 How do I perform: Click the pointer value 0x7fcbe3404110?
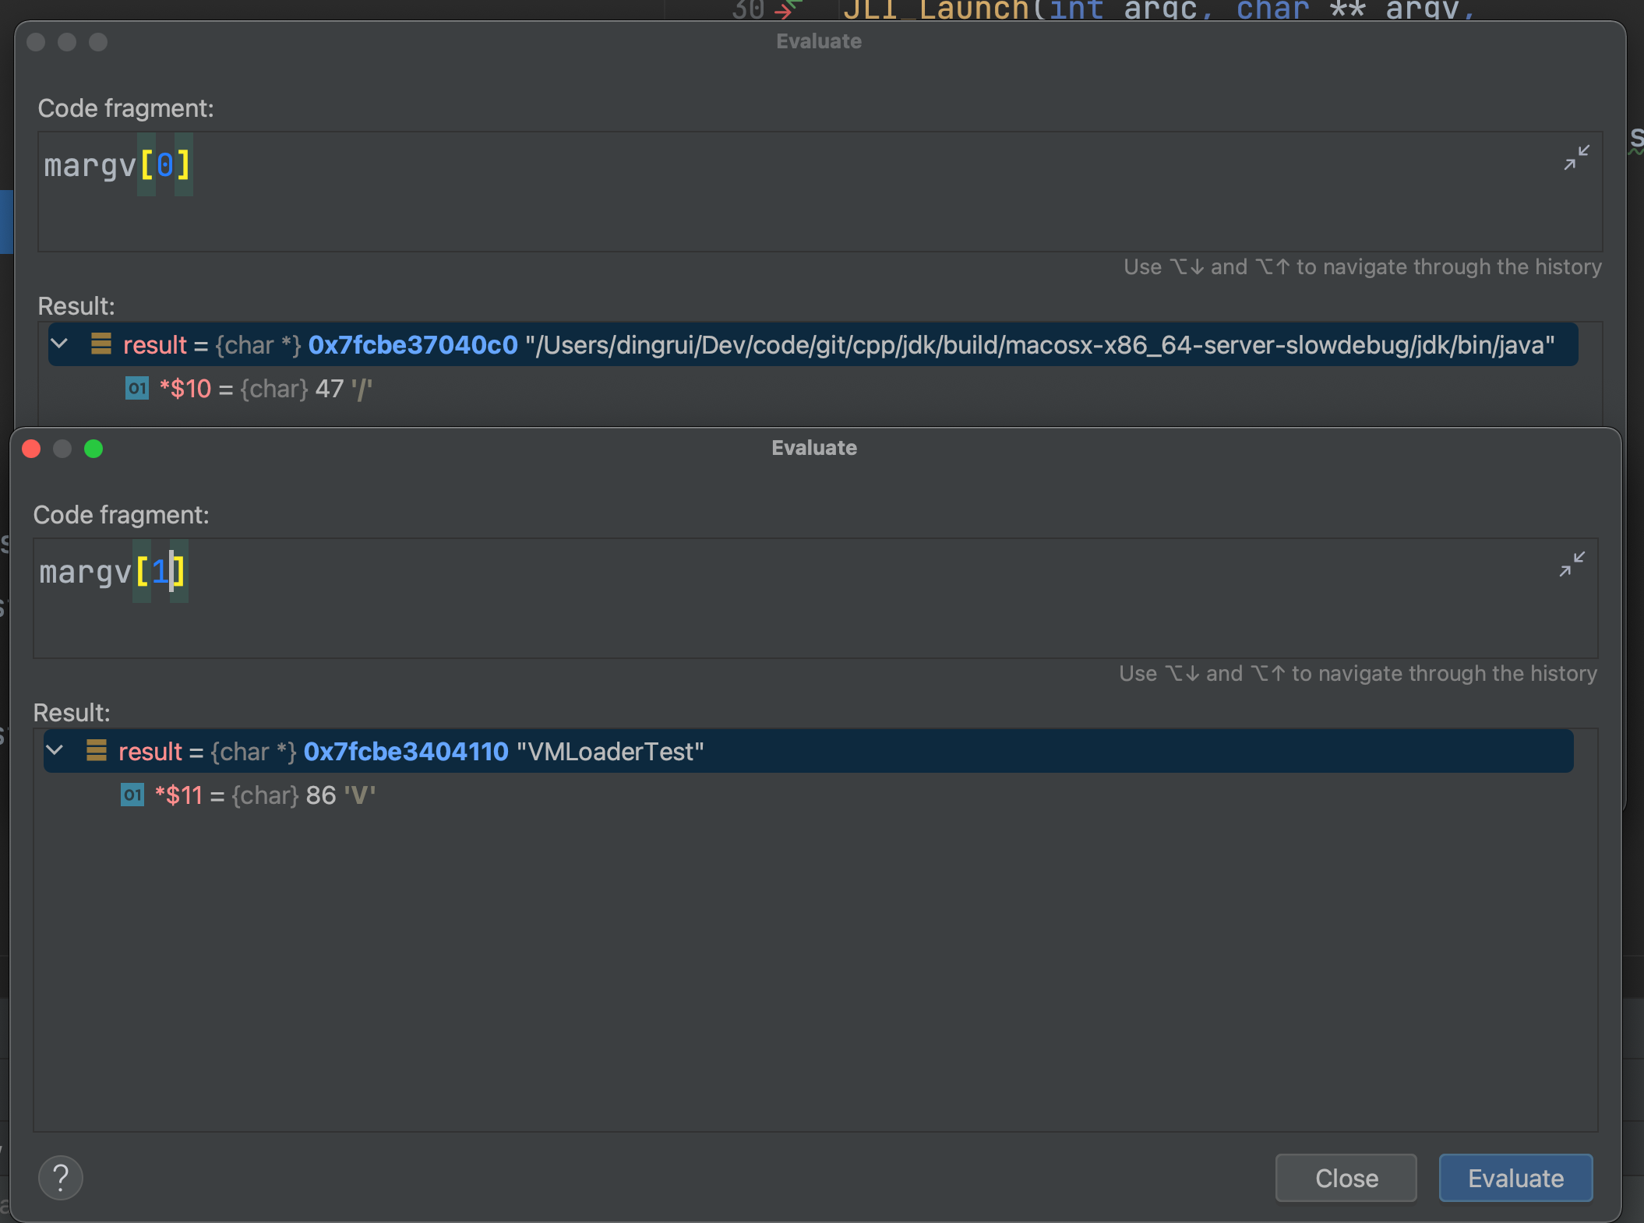click(x=406, y=752)
